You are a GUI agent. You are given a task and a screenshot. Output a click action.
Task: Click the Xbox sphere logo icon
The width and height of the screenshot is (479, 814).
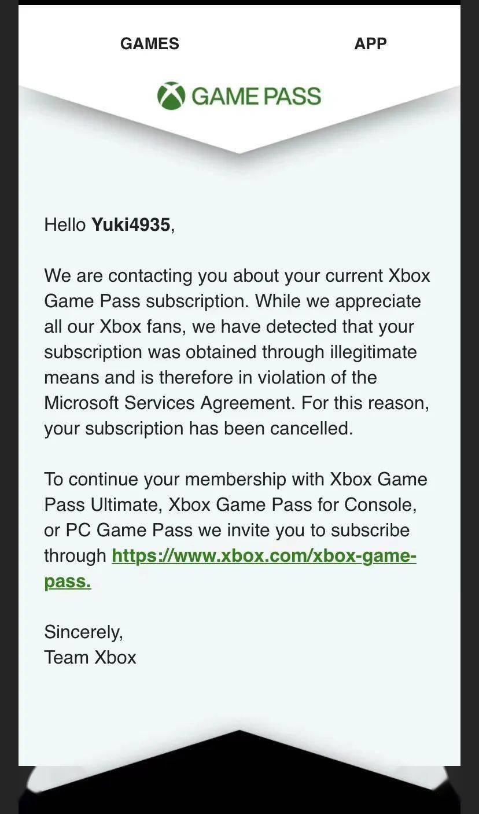171,96
